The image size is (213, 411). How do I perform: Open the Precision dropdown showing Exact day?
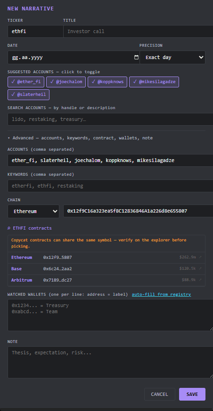point(172,58)
